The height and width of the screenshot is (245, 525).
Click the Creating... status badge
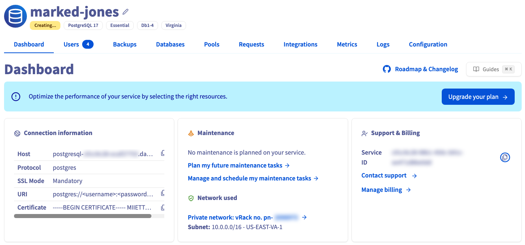pyautogui.click(x=45, y=25)
